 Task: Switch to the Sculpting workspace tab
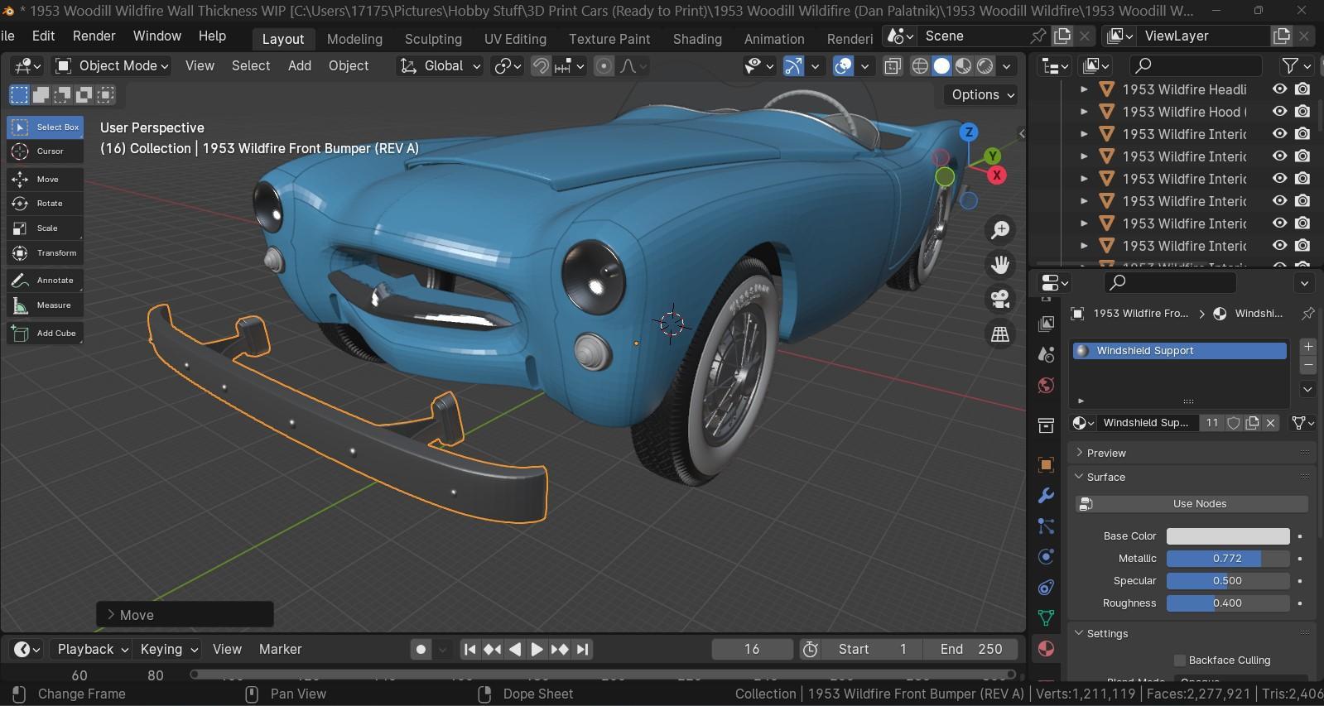click(x=433, y=39)
